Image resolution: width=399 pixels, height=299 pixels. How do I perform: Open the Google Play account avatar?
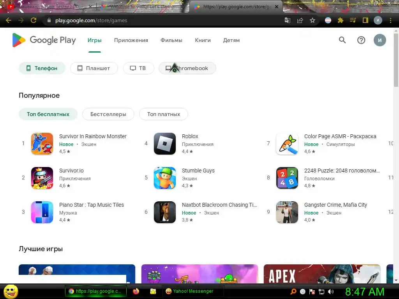coord(380,40)
